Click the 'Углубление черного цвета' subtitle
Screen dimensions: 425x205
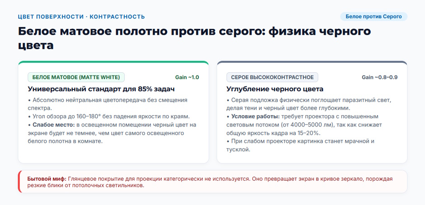pyautogui.click(x=275, y=89)
